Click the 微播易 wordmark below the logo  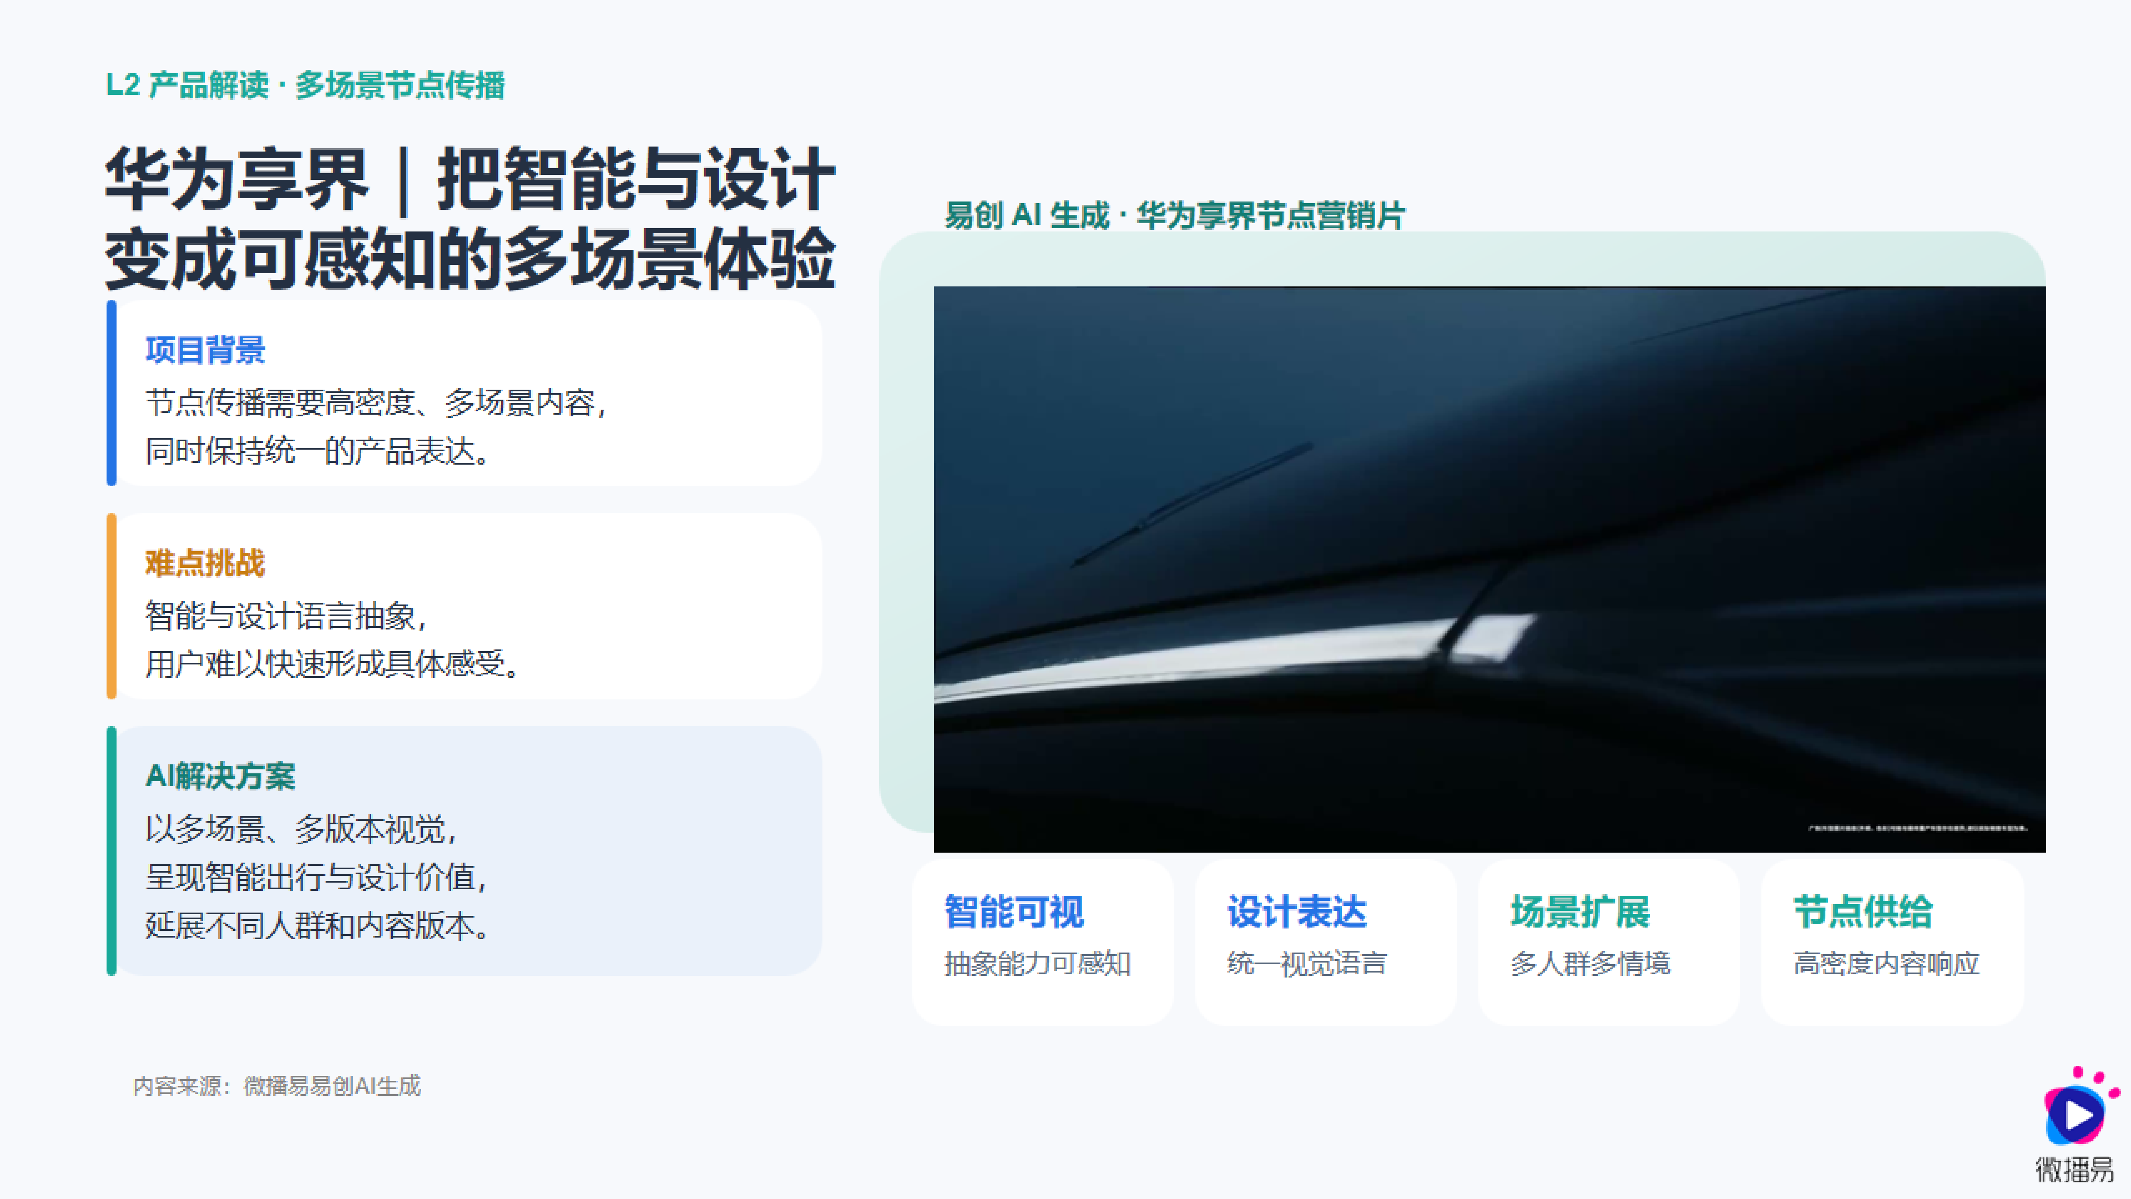pos(2074,1170)
